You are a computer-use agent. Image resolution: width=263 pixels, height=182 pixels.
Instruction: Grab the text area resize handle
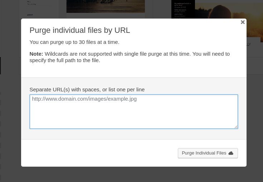[236, 127]
